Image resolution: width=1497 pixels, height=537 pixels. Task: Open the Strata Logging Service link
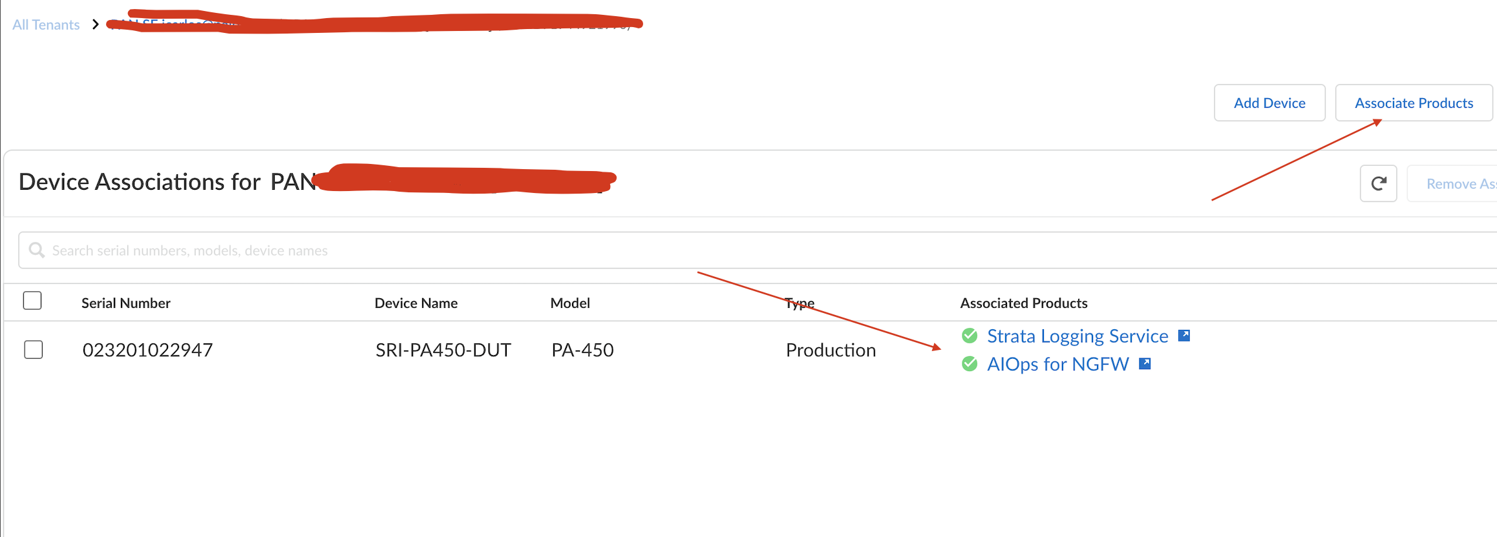click(x=1077, y=336)
